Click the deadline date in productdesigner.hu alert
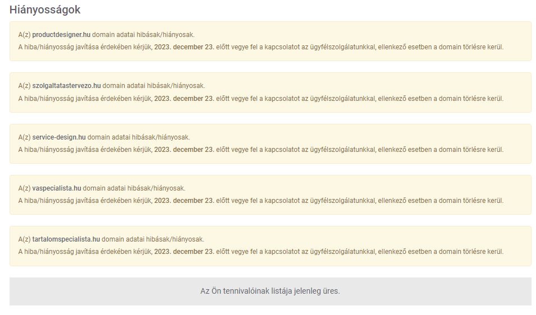The image size is (536, 315). pyautogui.click(x=184, y=47)
